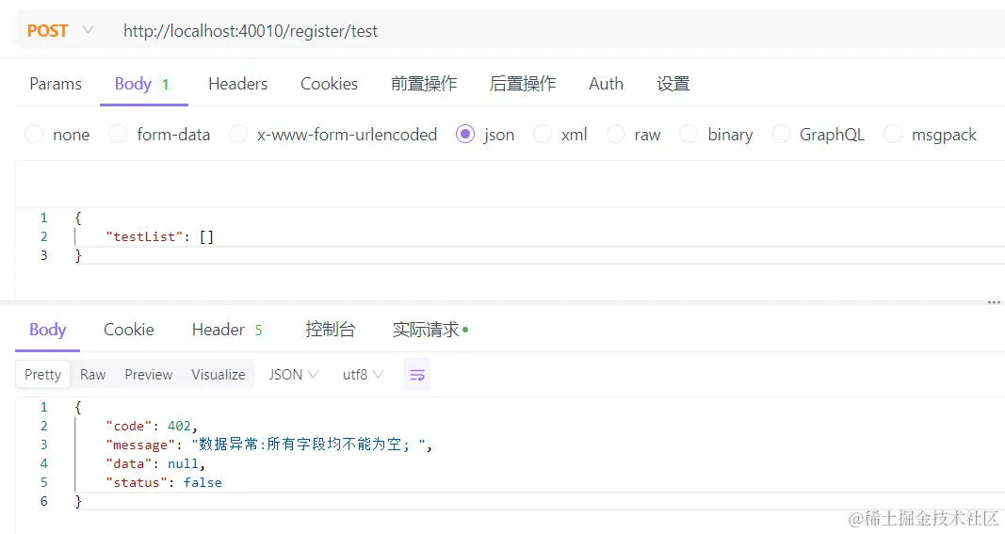Viewport: 1005px width, 534px height.
Task: Click the "code": 402 response line
Action: 152,426
